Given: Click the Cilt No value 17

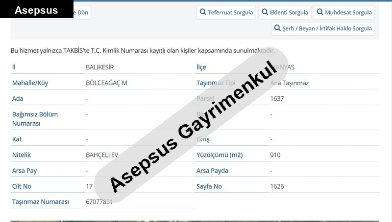Looking at the screenshot, I should pyautogui.click(x=89, y=186).
